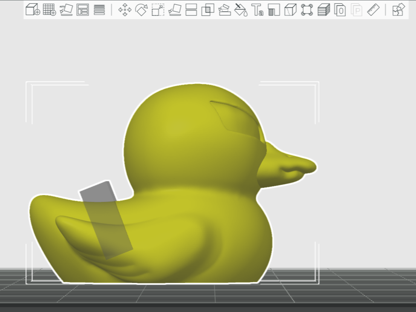The width and height of the screenshot is (416, 312).
Task: Click the Arrange all objects icon
Action: point(83,9)
